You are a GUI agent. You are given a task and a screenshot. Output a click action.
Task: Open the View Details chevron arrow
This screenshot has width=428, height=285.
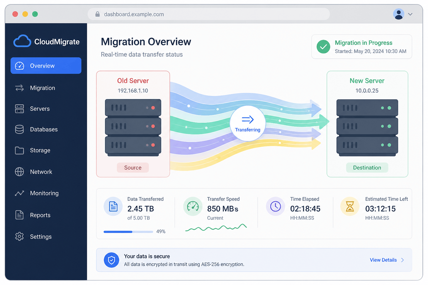pos(403,260)
